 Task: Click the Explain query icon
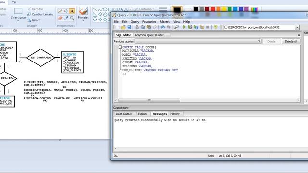coord(202,27)
